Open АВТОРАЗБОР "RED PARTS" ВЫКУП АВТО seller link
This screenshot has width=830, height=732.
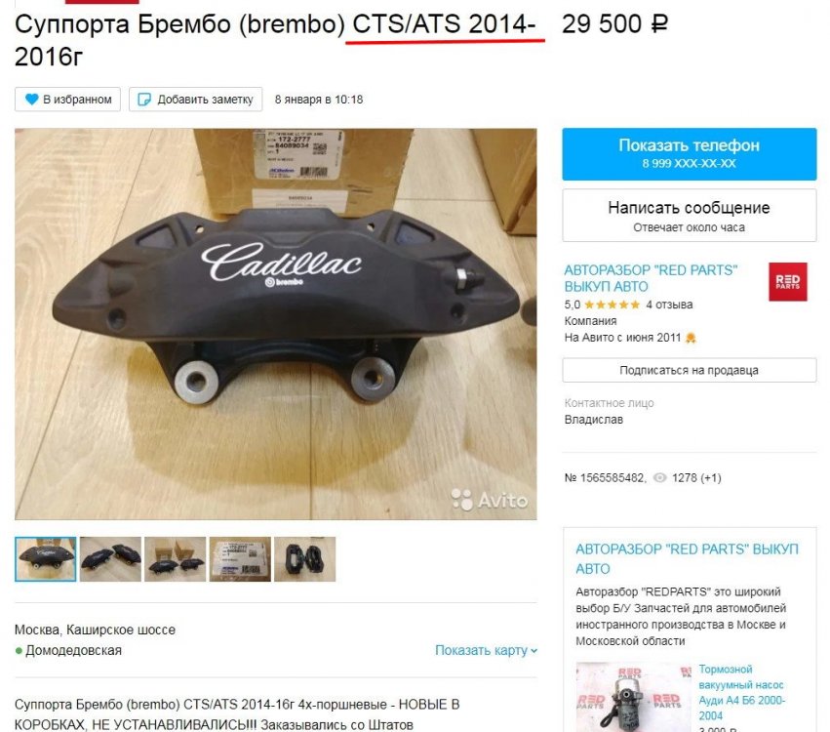[x=651, y=278]
